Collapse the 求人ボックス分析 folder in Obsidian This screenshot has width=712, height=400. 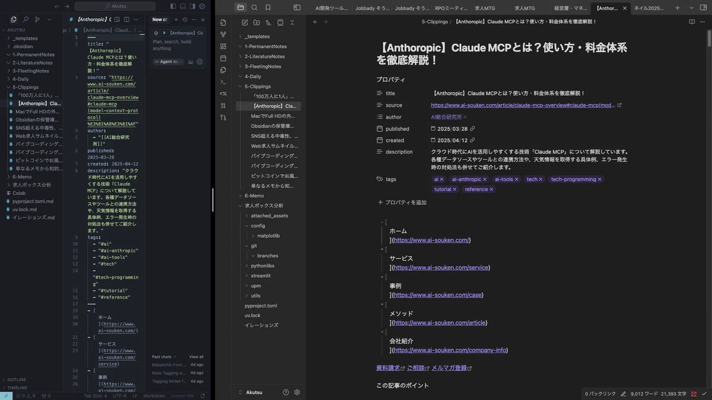pyautogui.click(x=240, y=206)
